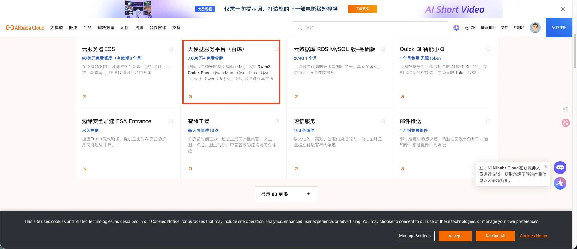Click the 7,000万+ 免费令牌 offer text
This screenshot has width=577, height=249.
pos(206,58)
